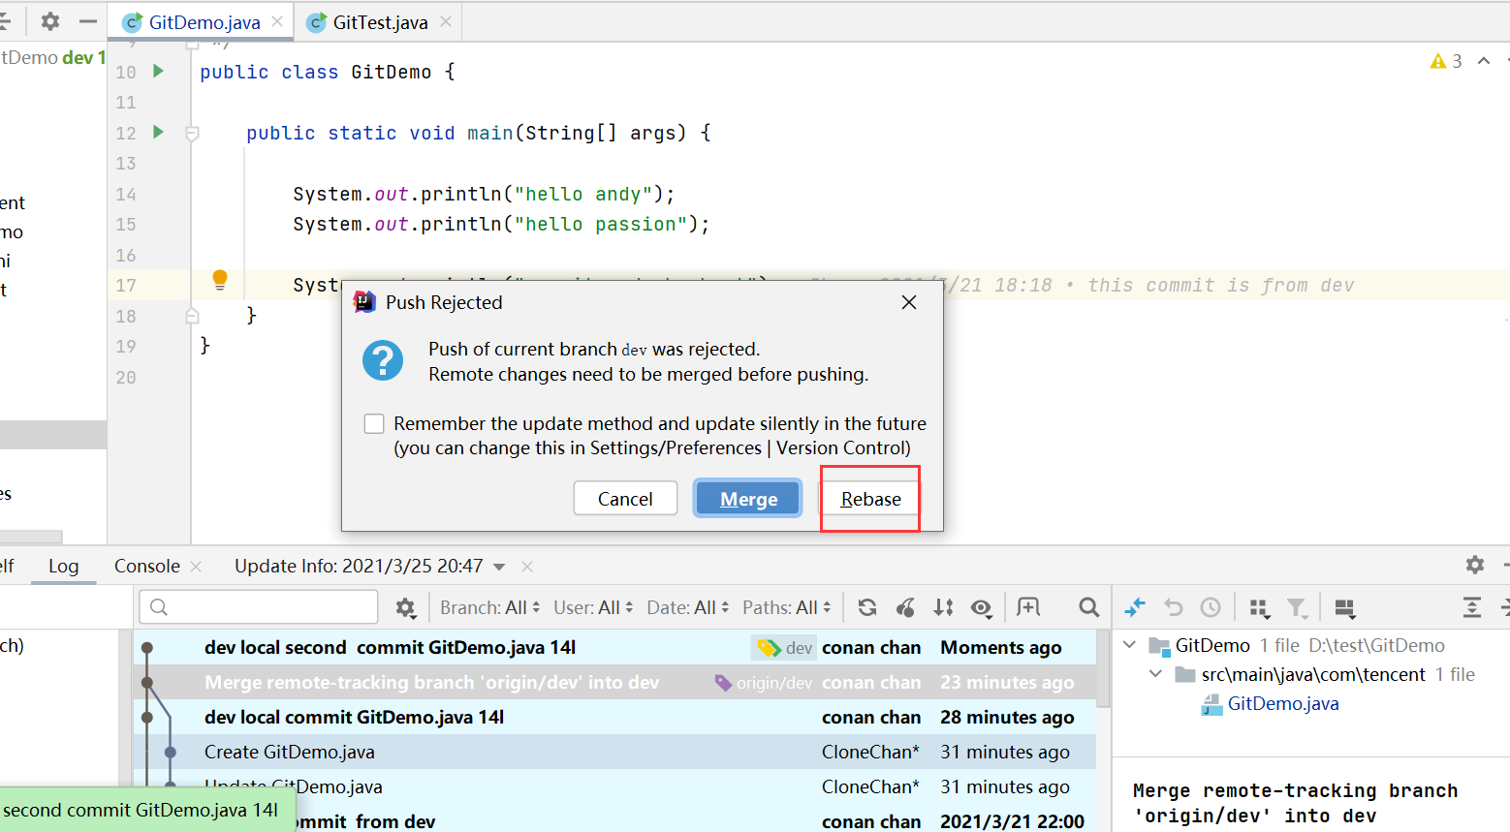Hide the project panel with minus icon
Viewport: 1510px width, 832px height.
[x=88, y=21]
